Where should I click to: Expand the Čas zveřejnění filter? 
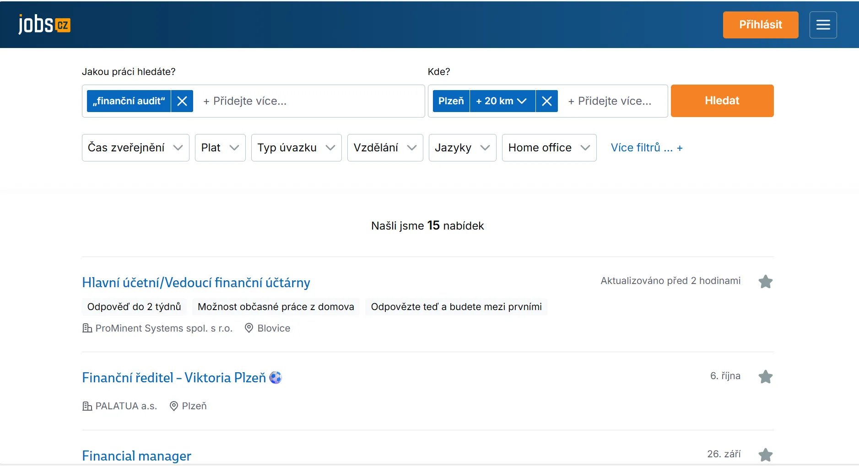click(x=135, y=148)
